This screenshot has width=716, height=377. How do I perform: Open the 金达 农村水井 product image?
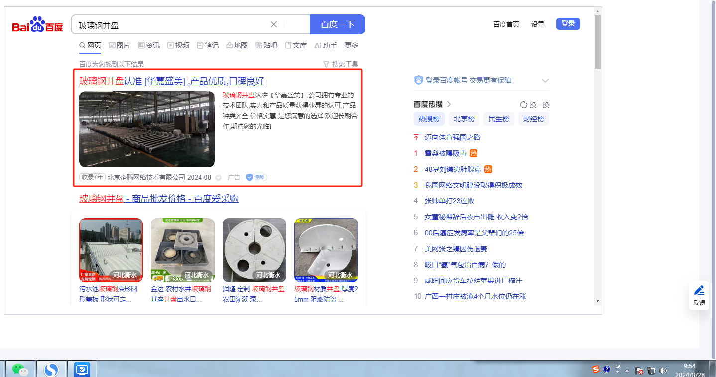pos(183,250)
